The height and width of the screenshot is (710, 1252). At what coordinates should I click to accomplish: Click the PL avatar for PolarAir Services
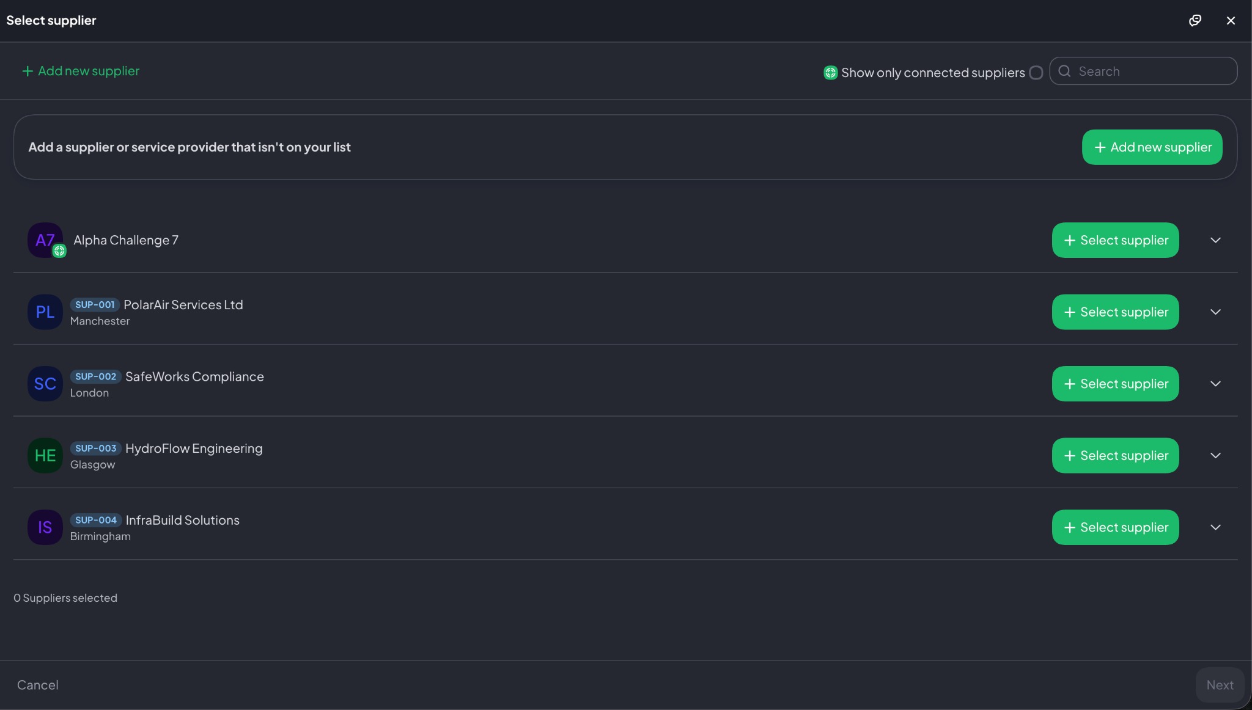(45, 312)
